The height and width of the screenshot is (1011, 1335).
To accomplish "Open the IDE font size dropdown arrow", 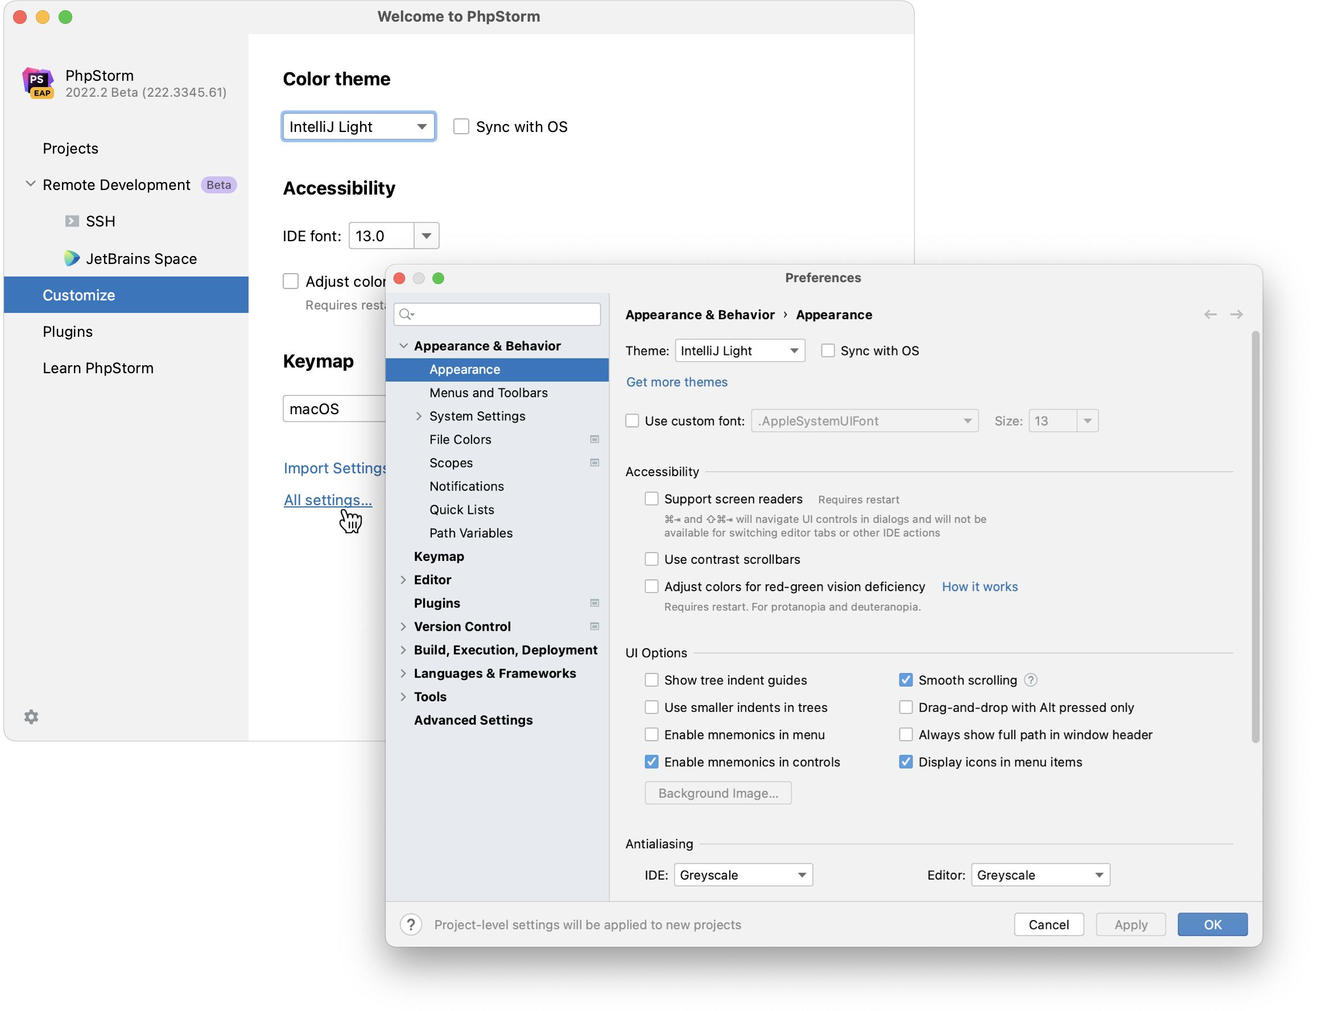I will (x=426, y=236).
